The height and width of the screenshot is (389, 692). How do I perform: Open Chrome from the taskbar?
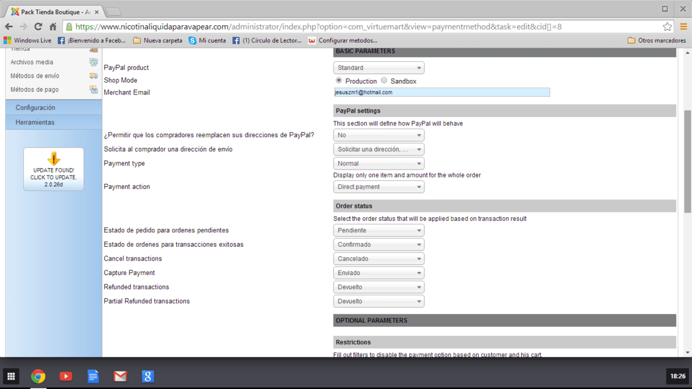[x=38, y=376]
